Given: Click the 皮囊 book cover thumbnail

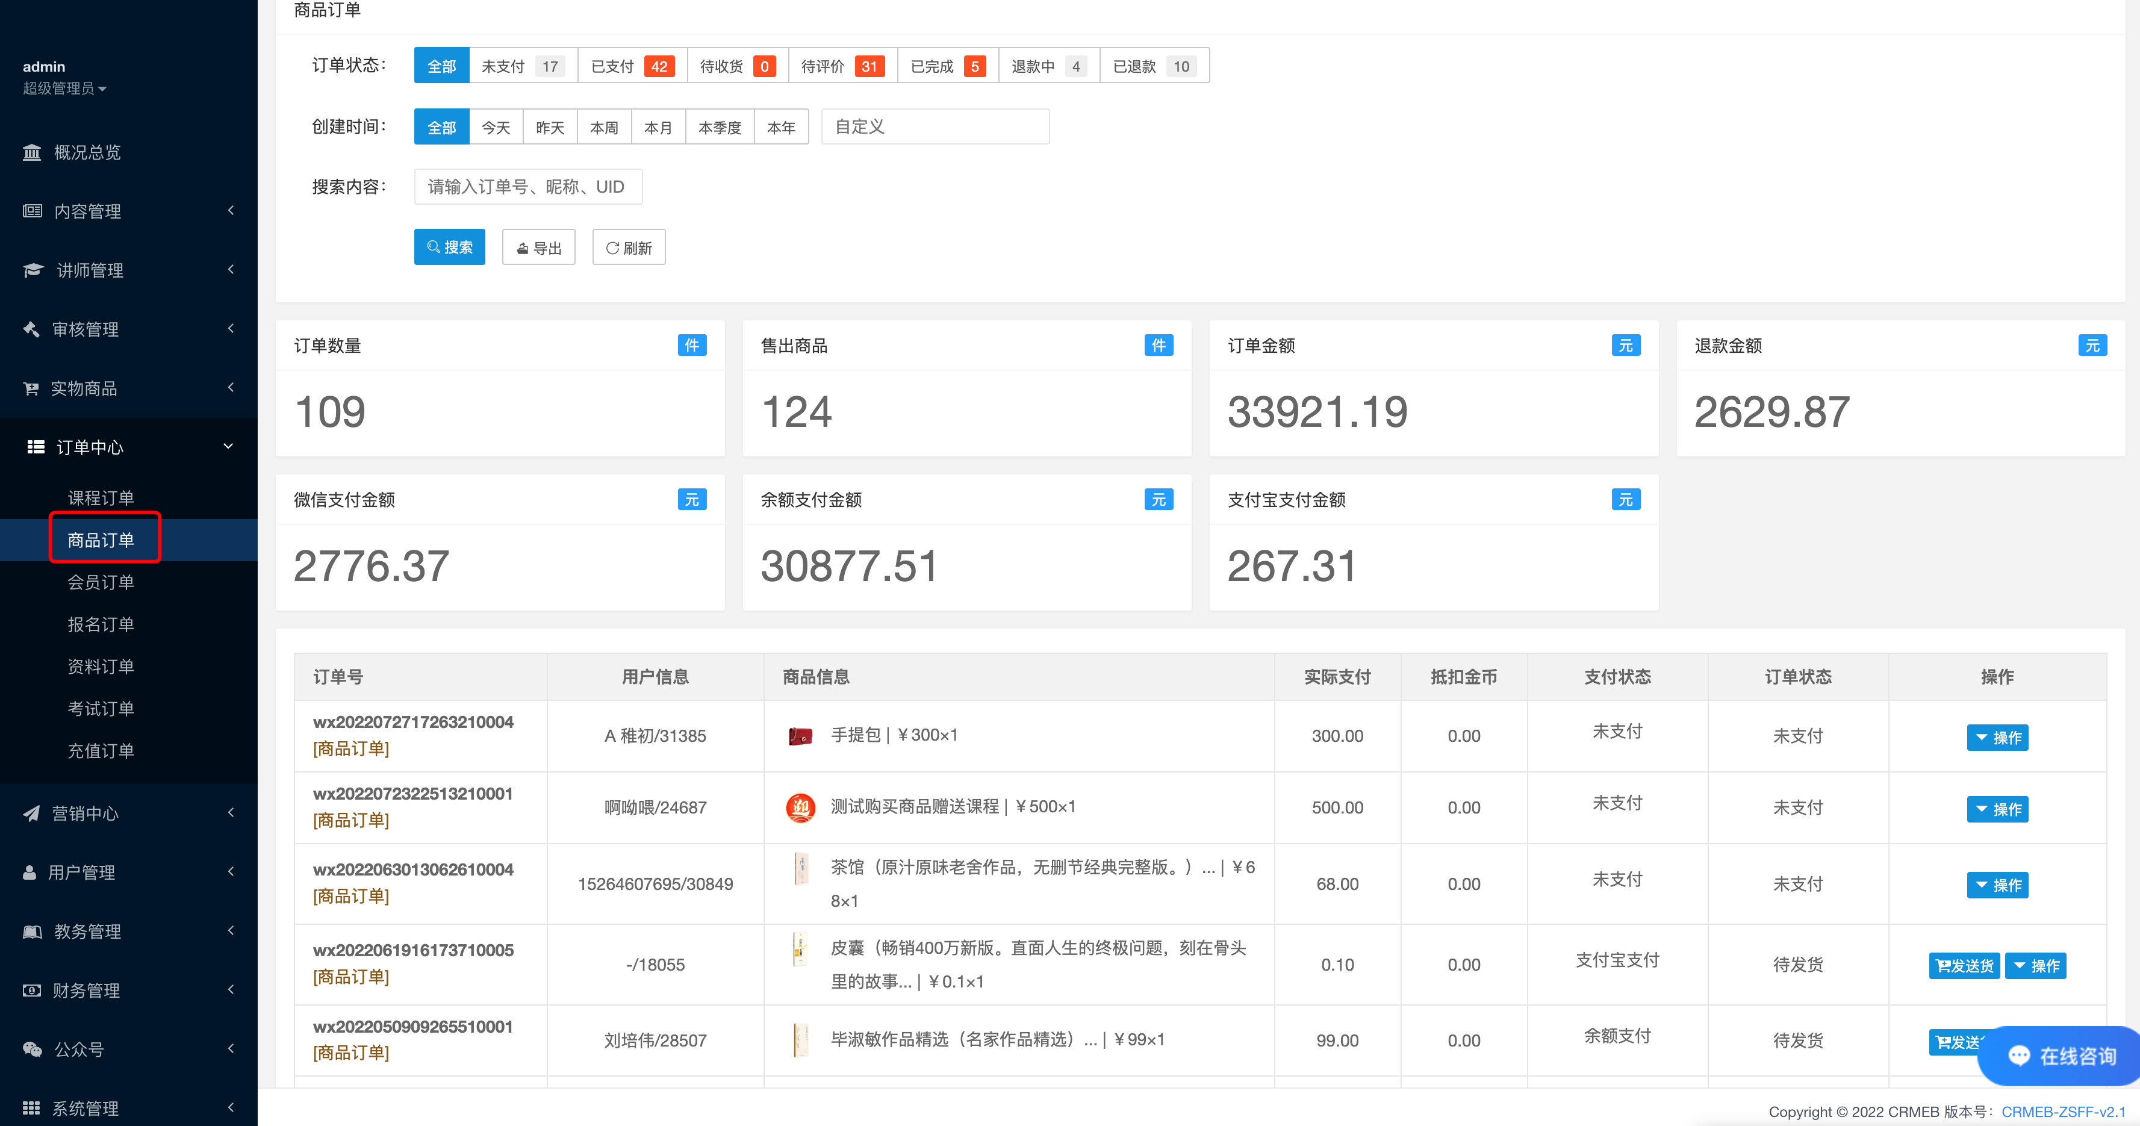Looking at the screenshot, I should point(800,949).
